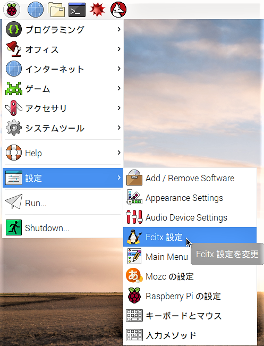Open Appearance Settings
Screen dimensions: 264x346
click(x=190, y=198)
